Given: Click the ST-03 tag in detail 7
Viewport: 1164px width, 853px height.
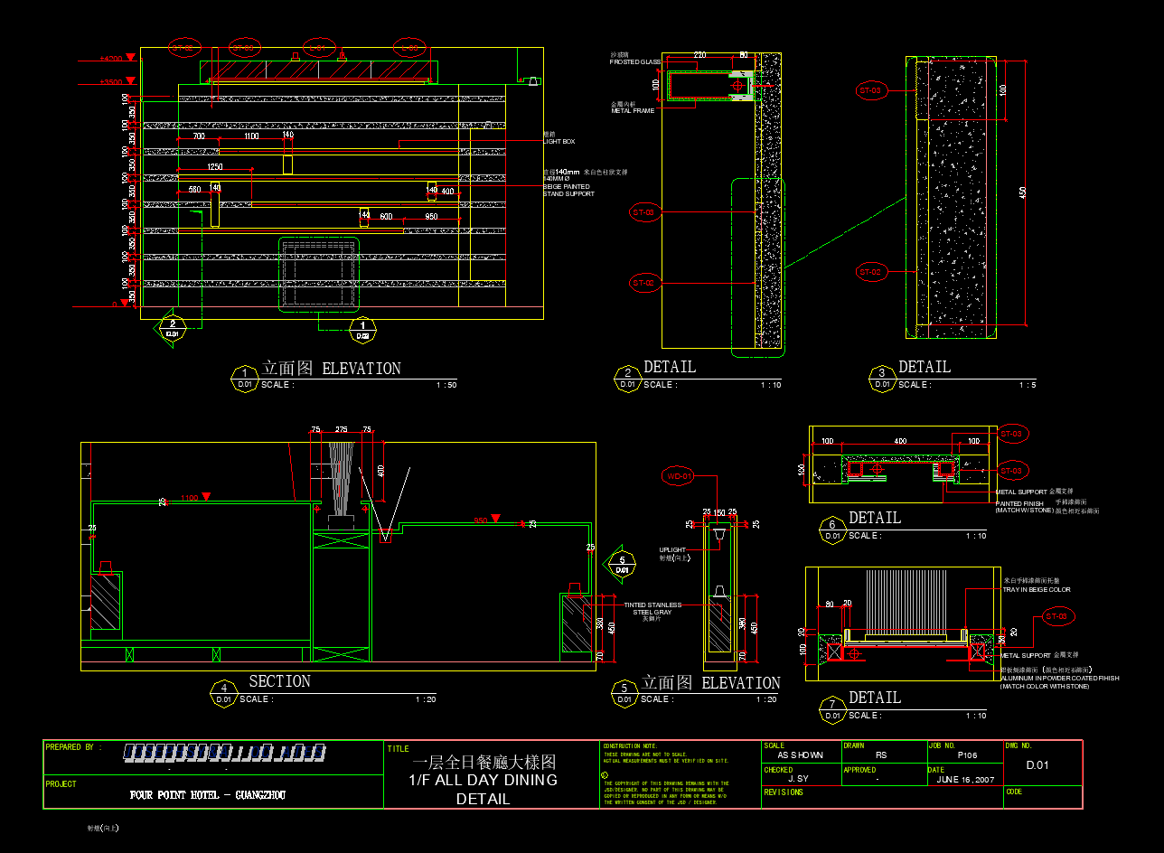Looking at the screenshot, I should point(1058,617).
